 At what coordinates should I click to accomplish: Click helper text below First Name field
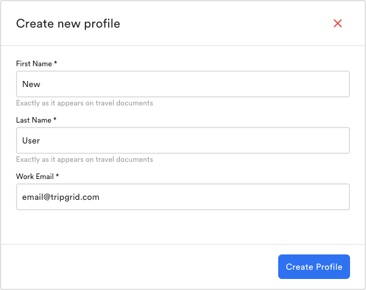[x=85, y=103]
